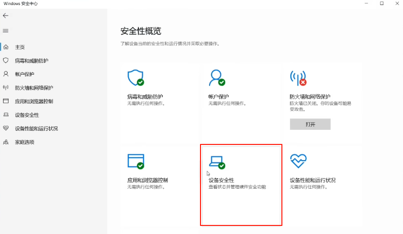This screenshot has width=403, height=234.
Task: Open 设备性能和运行状况 from the sidebar
Action: 36,128
